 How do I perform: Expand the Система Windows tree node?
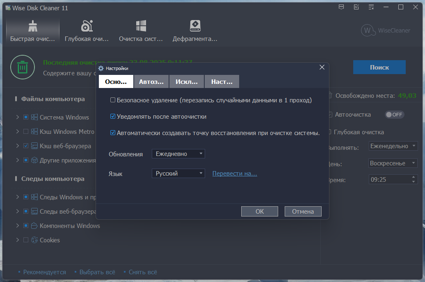pyautogui.click(x=18, y=117)
